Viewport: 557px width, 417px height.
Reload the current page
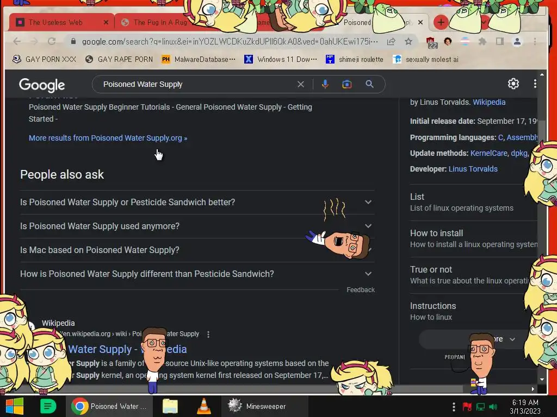click(52, 41)
